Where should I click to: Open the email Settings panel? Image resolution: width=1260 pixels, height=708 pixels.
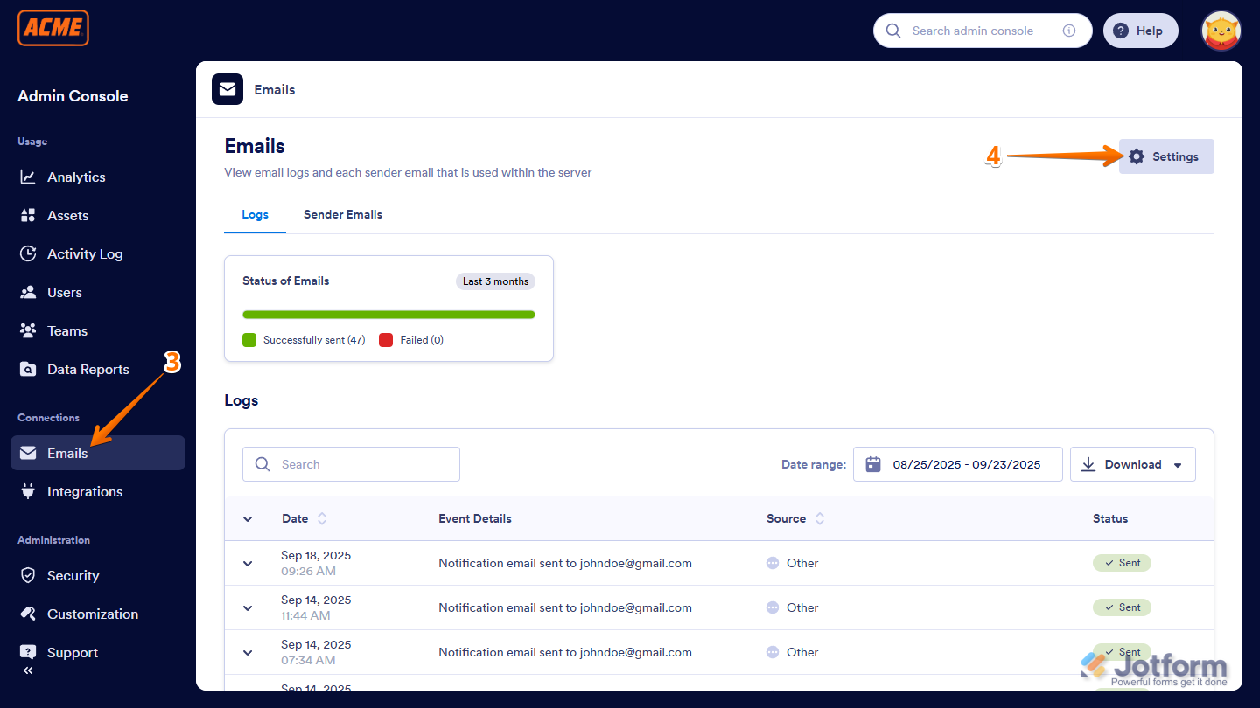pyautogui.click(x=1166, y=156)
